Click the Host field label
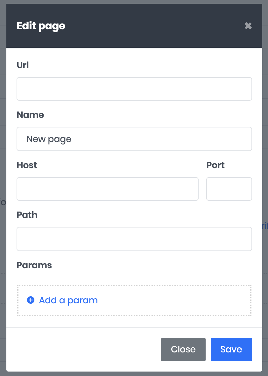 (27, 165)
